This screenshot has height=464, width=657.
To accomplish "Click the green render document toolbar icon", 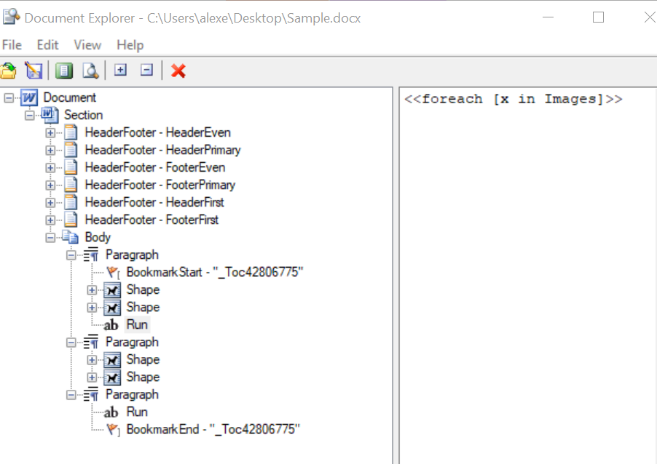I will (x=64, y=71).
